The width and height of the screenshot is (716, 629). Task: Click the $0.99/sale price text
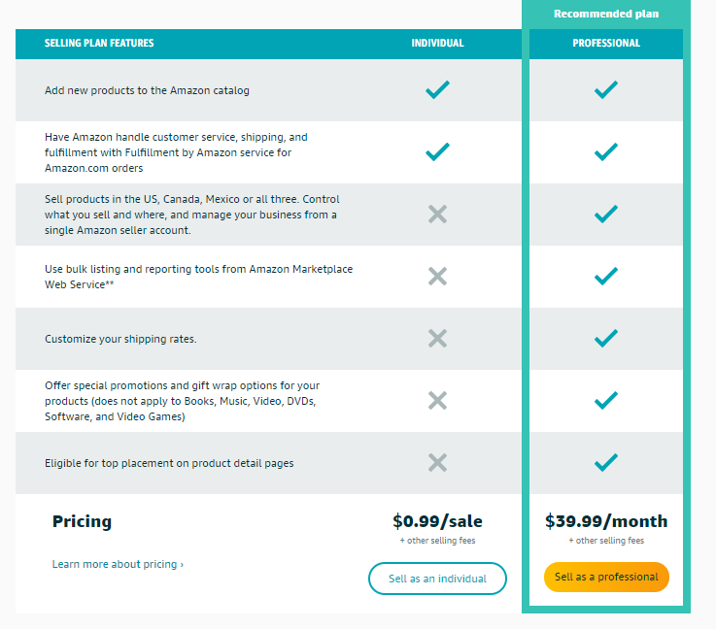tap(437, 521)
